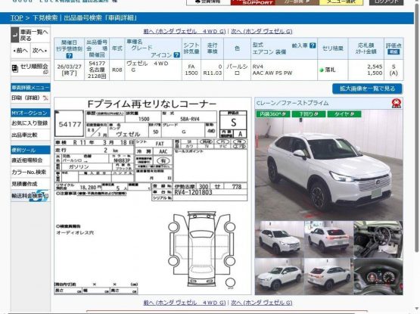Click the red ribbon badge on Cレーン header

click(396, 103)
